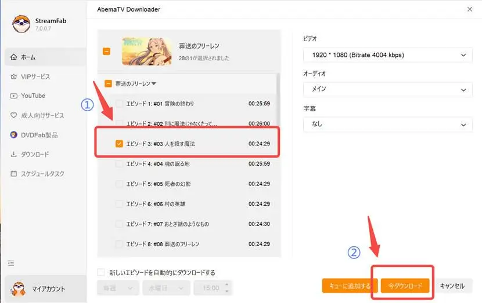Click the YouTube play icon in sidebar
Image resolution: width=482 pixels, height=303 pixels.
point(13,96)
